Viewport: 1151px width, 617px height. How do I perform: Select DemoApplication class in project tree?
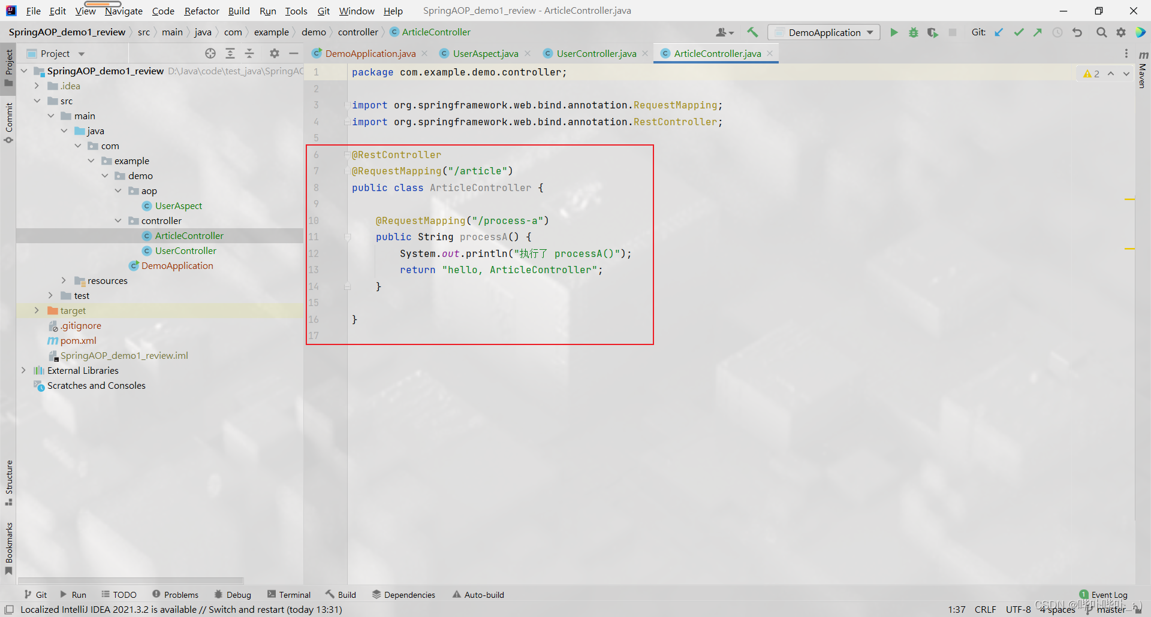click(177, 265)
